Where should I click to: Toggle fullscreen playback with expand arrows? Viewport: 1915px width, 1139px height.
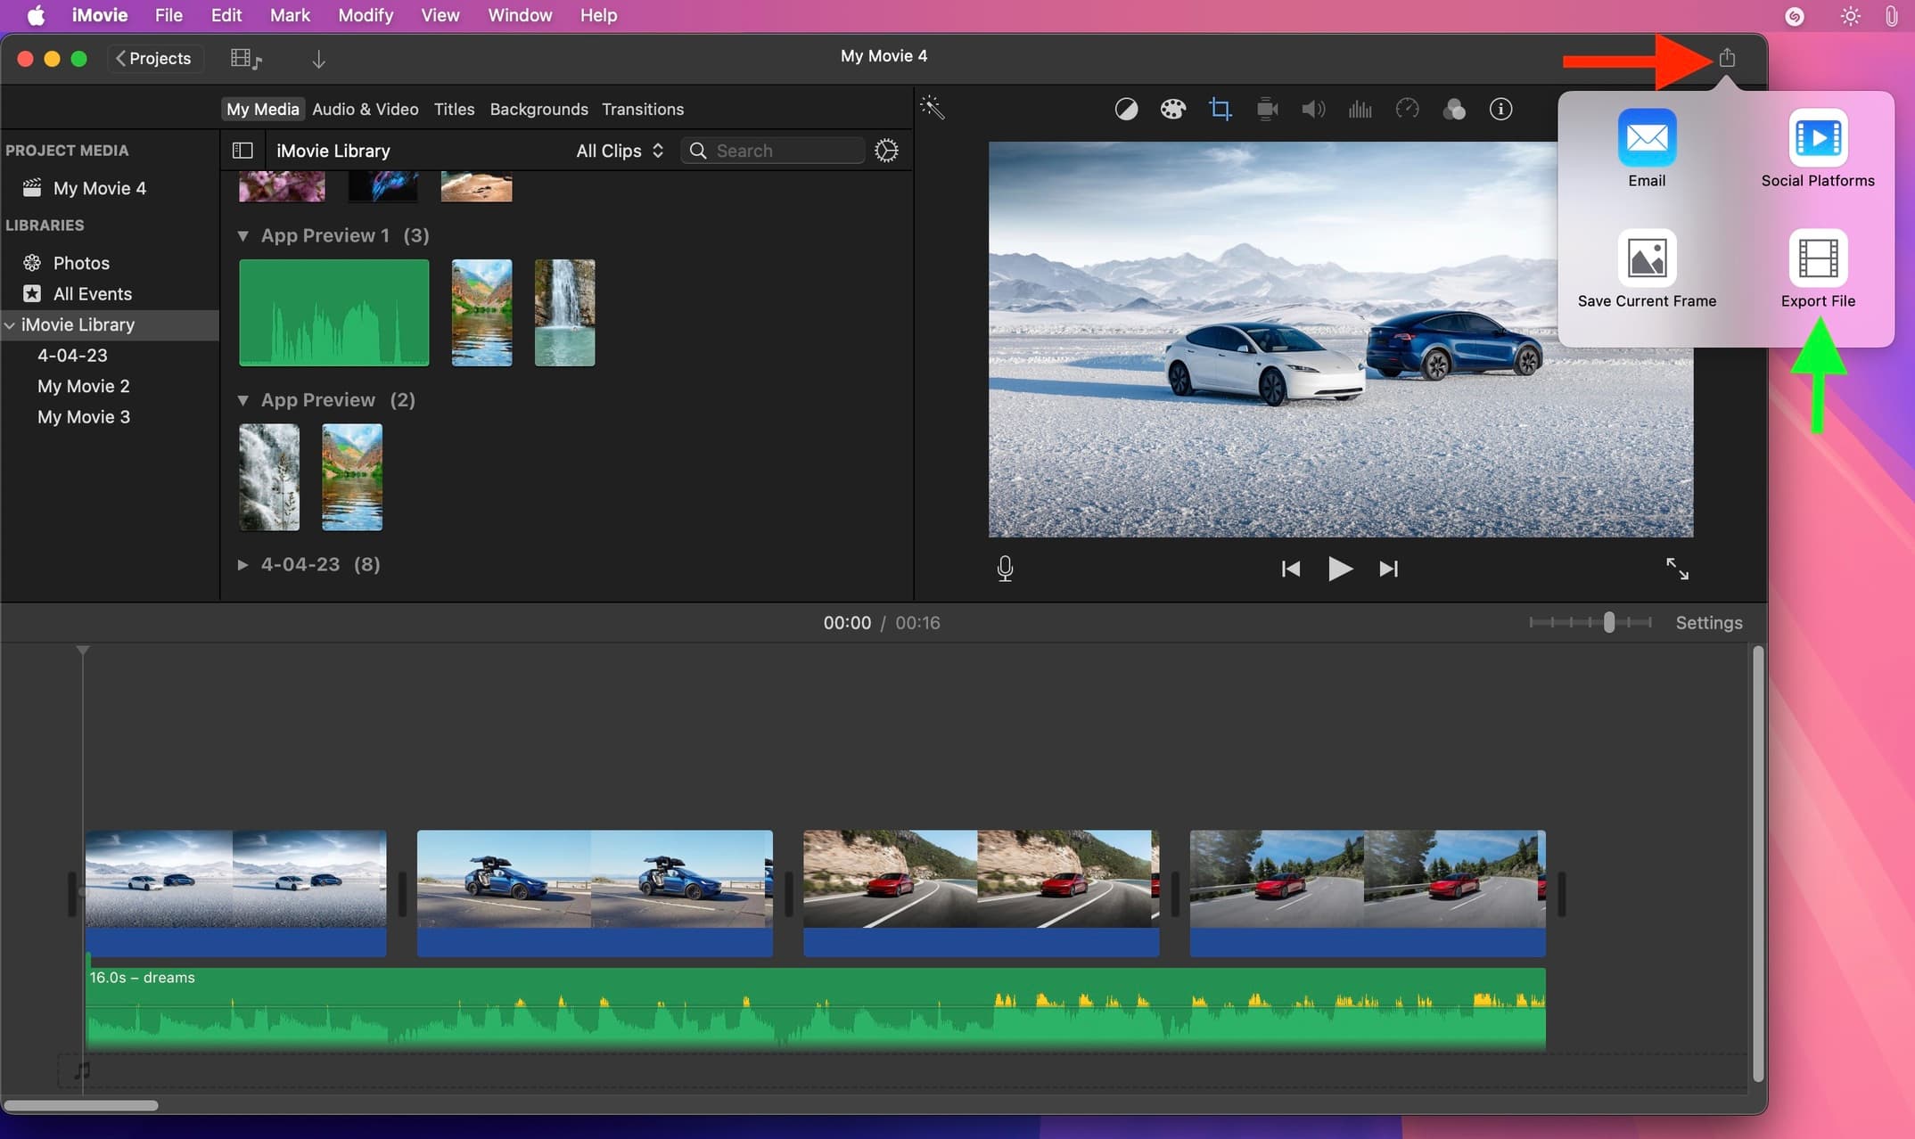click(x=1679, y=569)
